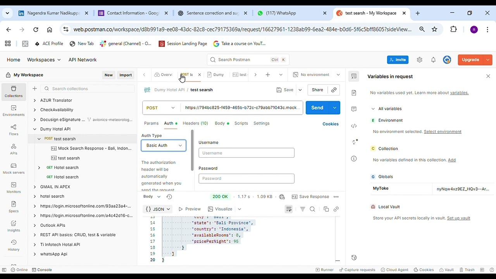
Task: Open the Documentation icon in right sidebar
Action: pyautogui.click(x=354, y=93)
